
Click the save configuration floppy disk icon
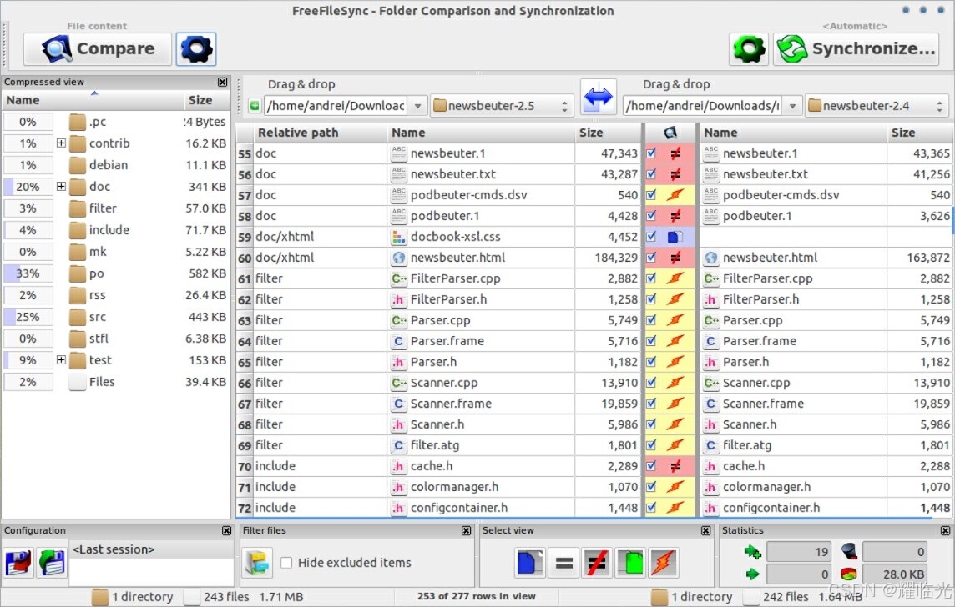(19, 563)
